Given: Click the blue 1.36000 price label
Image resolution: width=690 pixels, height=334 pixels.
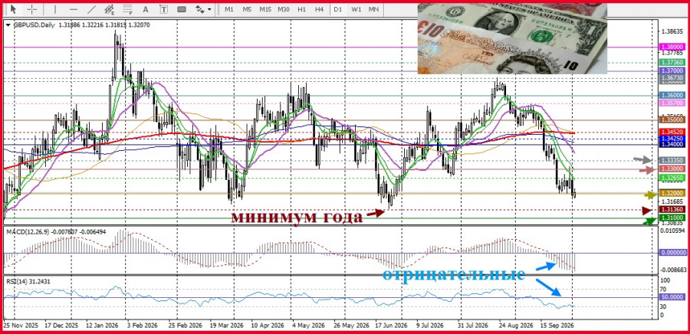Looking at the screenshot, I should [x=672, y=95].
